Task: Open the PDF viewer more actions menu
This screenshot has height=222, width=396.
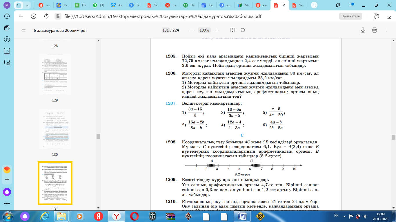Action: click(x=386, y=30)
